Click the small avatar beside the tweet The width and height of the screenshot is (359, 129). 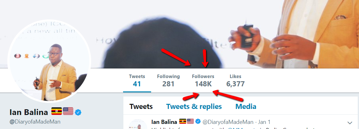(138, 124)
